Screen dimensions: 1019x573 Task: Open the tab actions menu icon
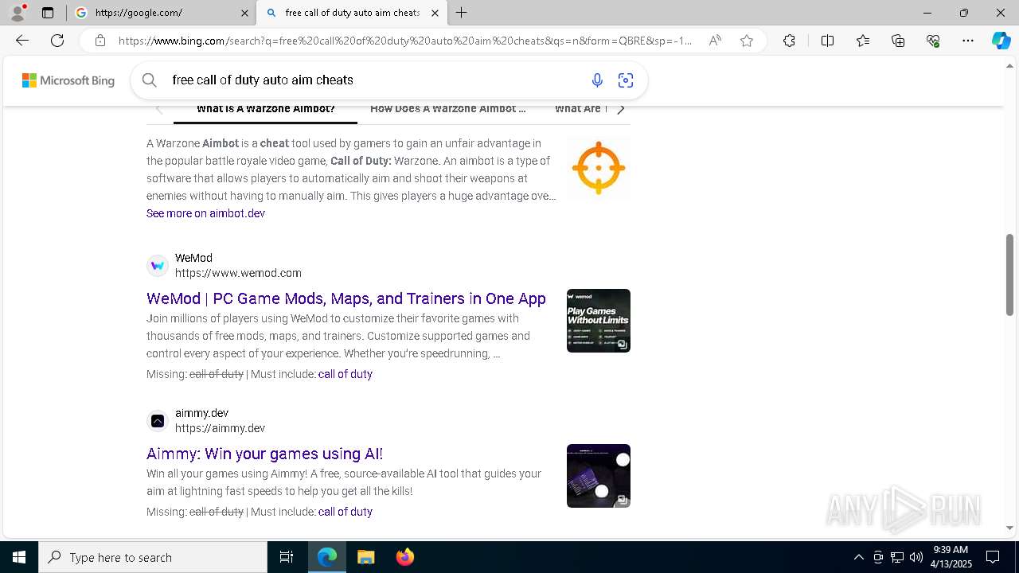click(48, 13)
